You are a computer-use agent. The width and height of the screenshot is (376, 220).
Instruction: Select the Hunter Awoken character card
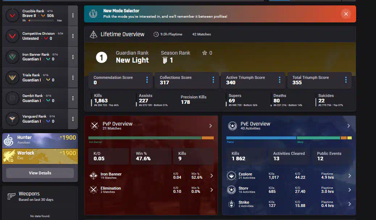pyautogui.click(x=40, y=140)
